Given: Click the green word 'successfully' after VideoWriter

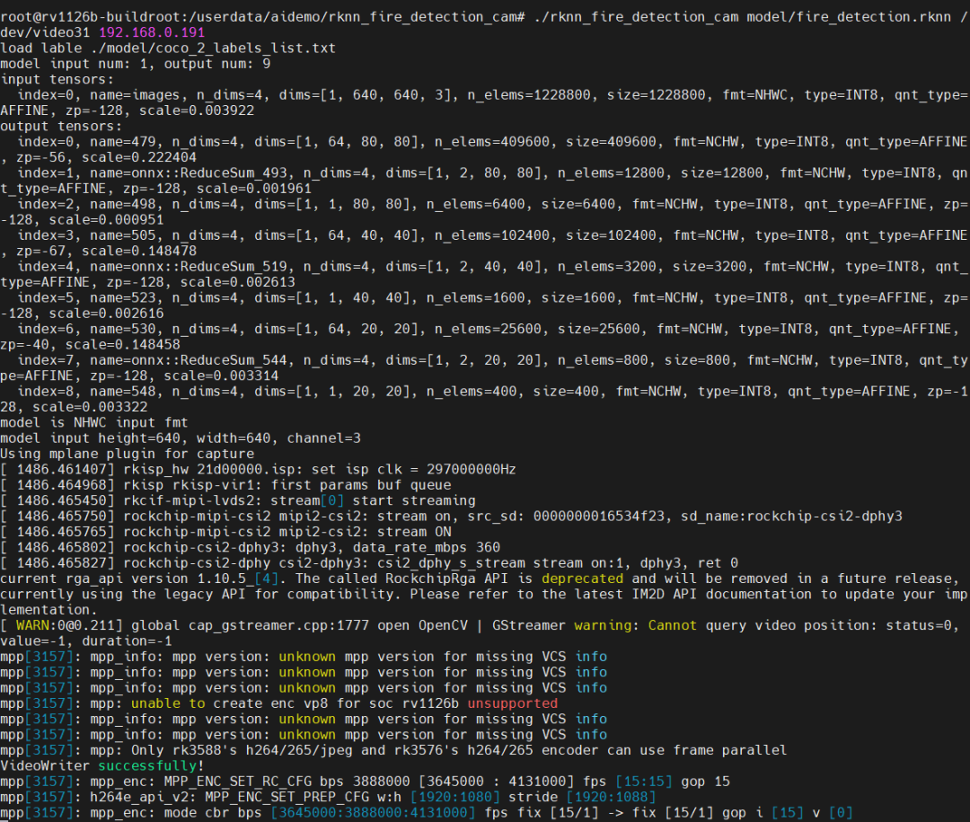Looking at the screenshot, I should click(148, 765).
